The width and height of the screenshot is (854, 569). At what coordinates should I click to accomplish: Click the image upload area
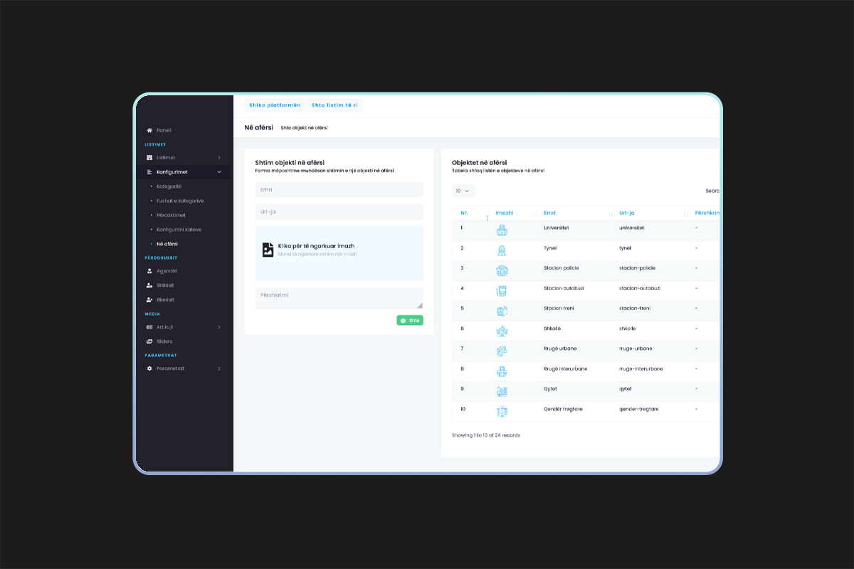click(x=339, y=253)
